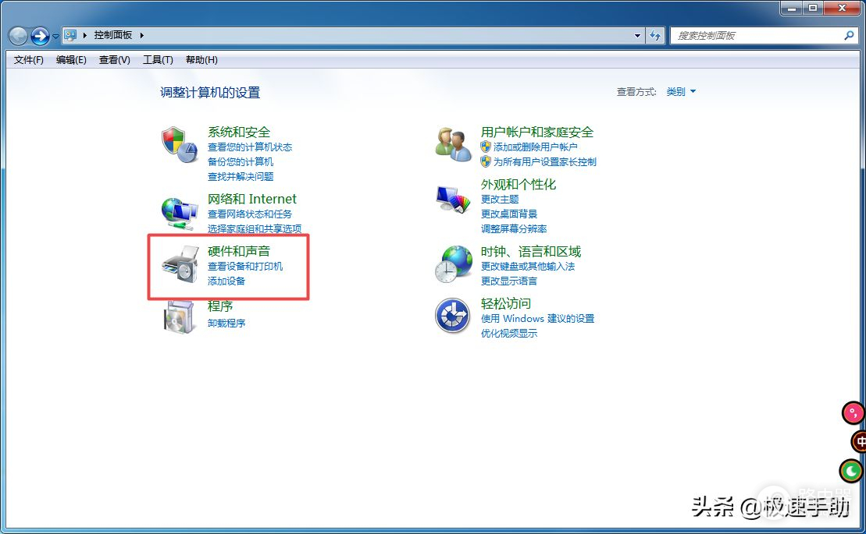Minimize the Control Panel window

[x=792, y=8]
